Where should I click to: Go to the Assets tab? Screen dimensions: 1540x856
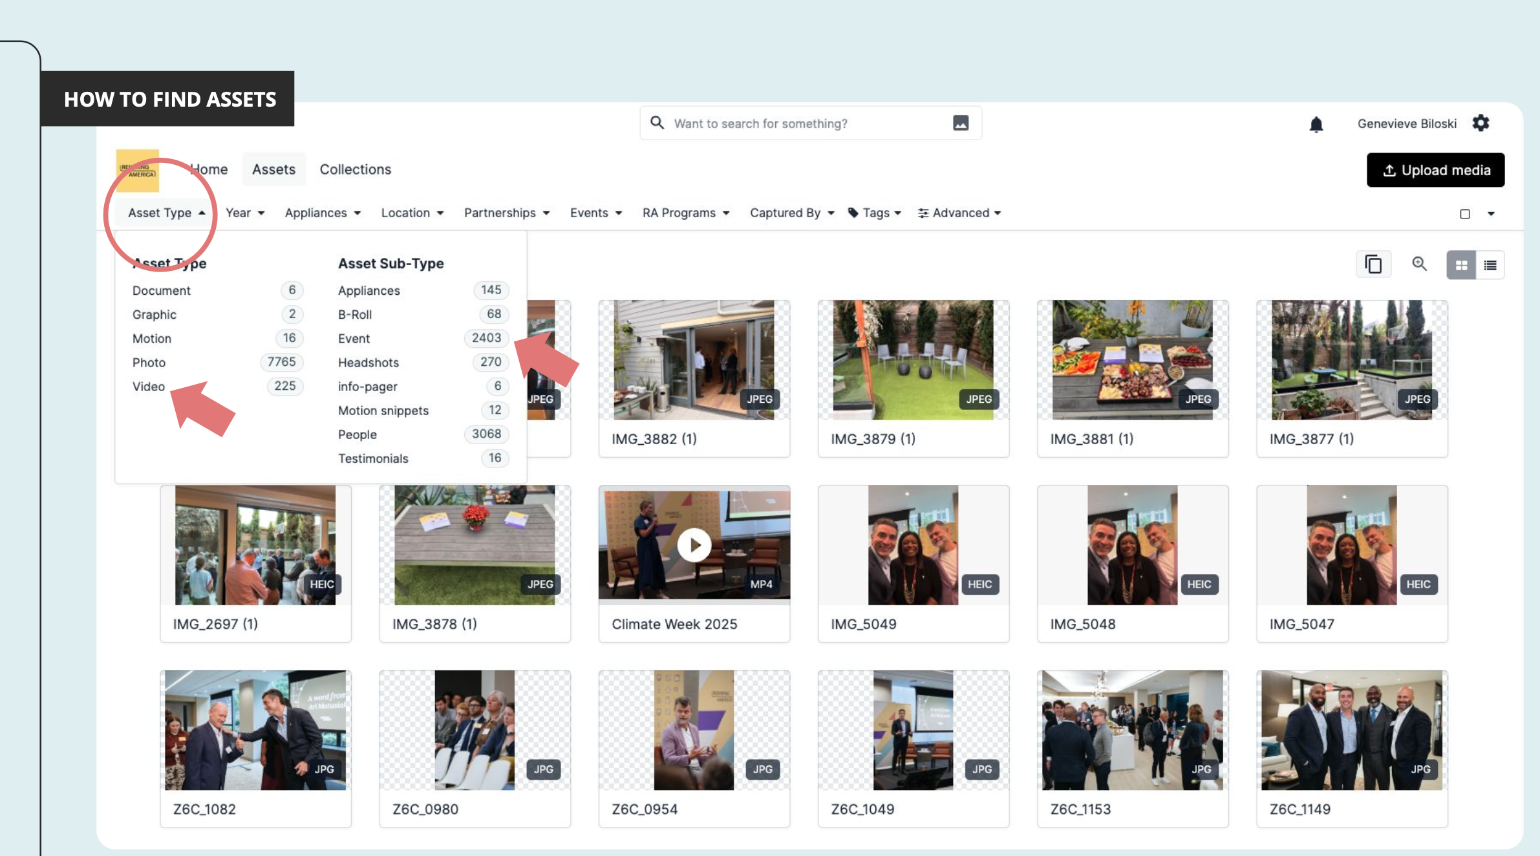click(x=273, y=169)
